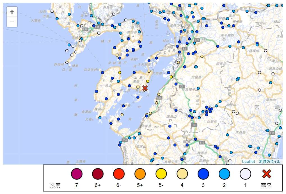286x194 pixels.
Task: Zoom in with the map plus button
Action: point(12,12)
